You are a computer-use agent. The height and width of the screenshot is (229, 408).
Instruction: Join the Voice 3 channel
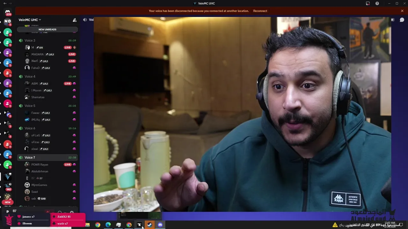47,40
